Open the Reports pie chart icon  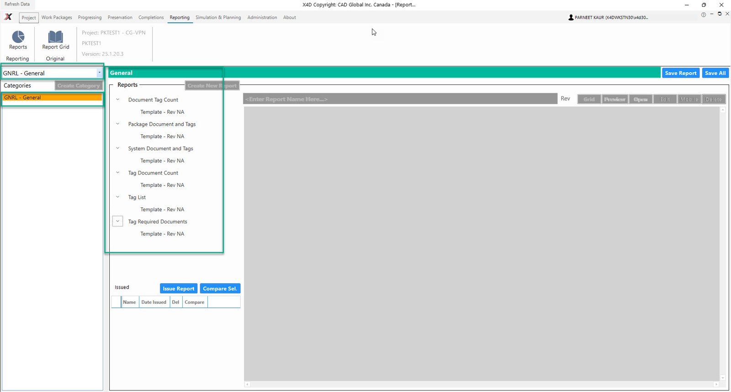point(18,37)
